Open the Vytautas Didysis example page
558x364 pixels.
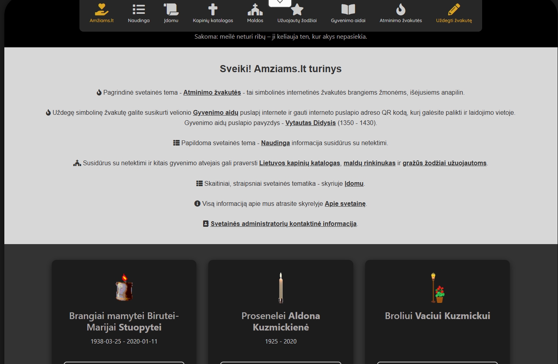click(x=311, y=123)
